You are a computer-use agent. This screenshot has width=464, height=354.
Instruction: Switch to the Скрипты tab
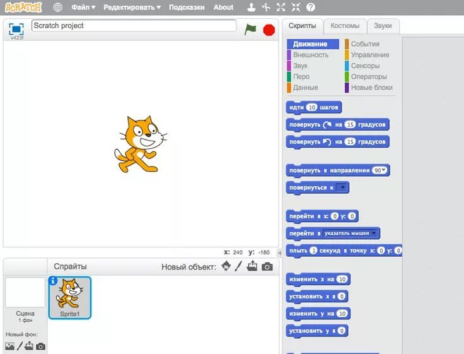click(302, 26)
